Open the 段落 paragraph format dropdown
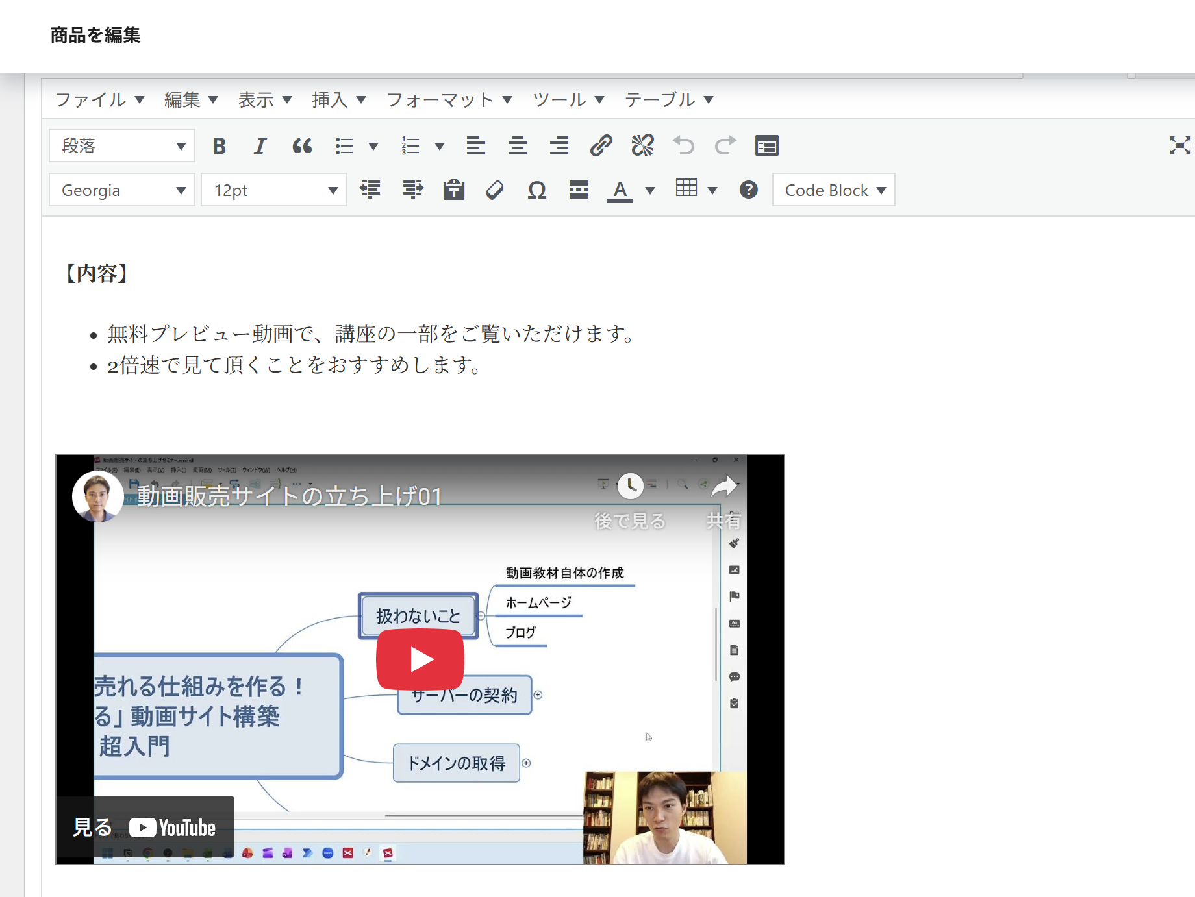The image size is (1195, 897). pyautogui.click(x=122, y=146)
